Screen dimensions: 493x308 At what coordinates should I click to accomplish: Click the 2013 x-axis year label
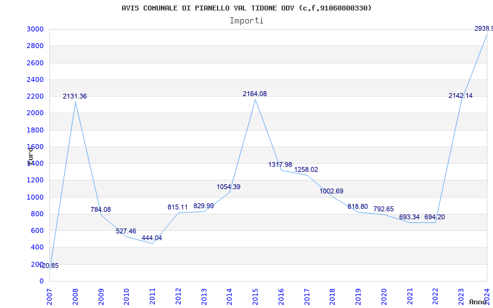click(x=204, y=296)
